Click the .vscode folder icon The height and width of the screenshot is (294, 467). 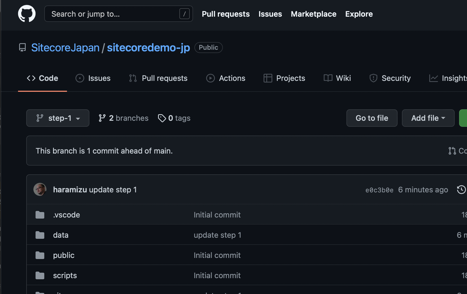tap(40, 215)
